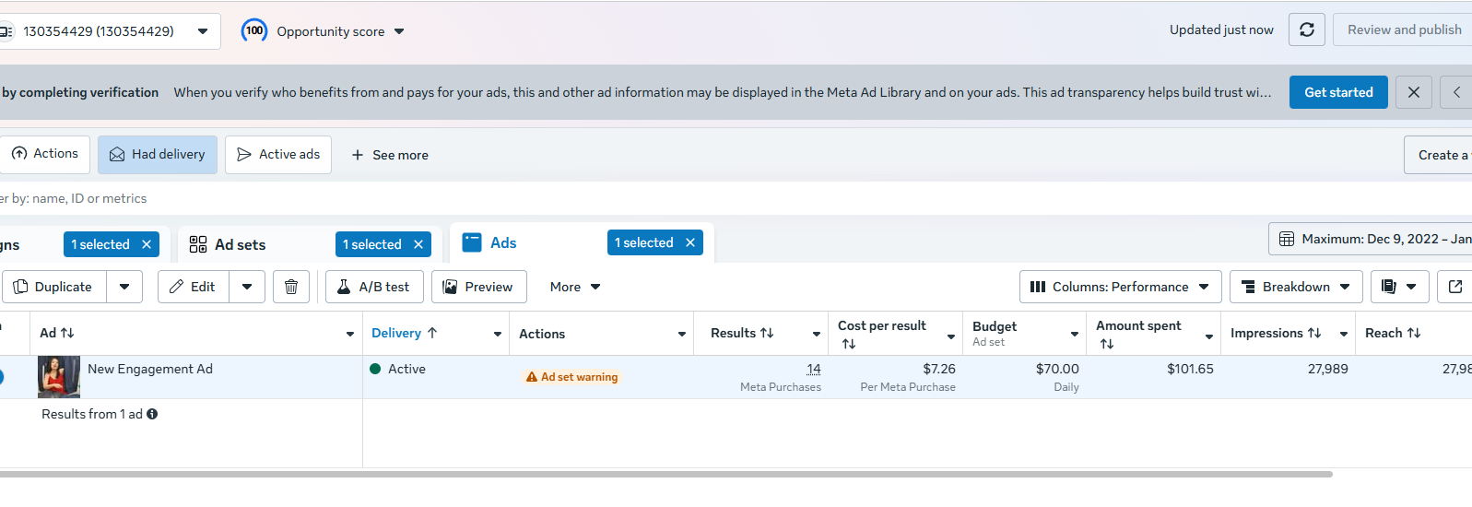Click the Get started button
This screenshot has width=1472, height=507.
pos(1338,92)
